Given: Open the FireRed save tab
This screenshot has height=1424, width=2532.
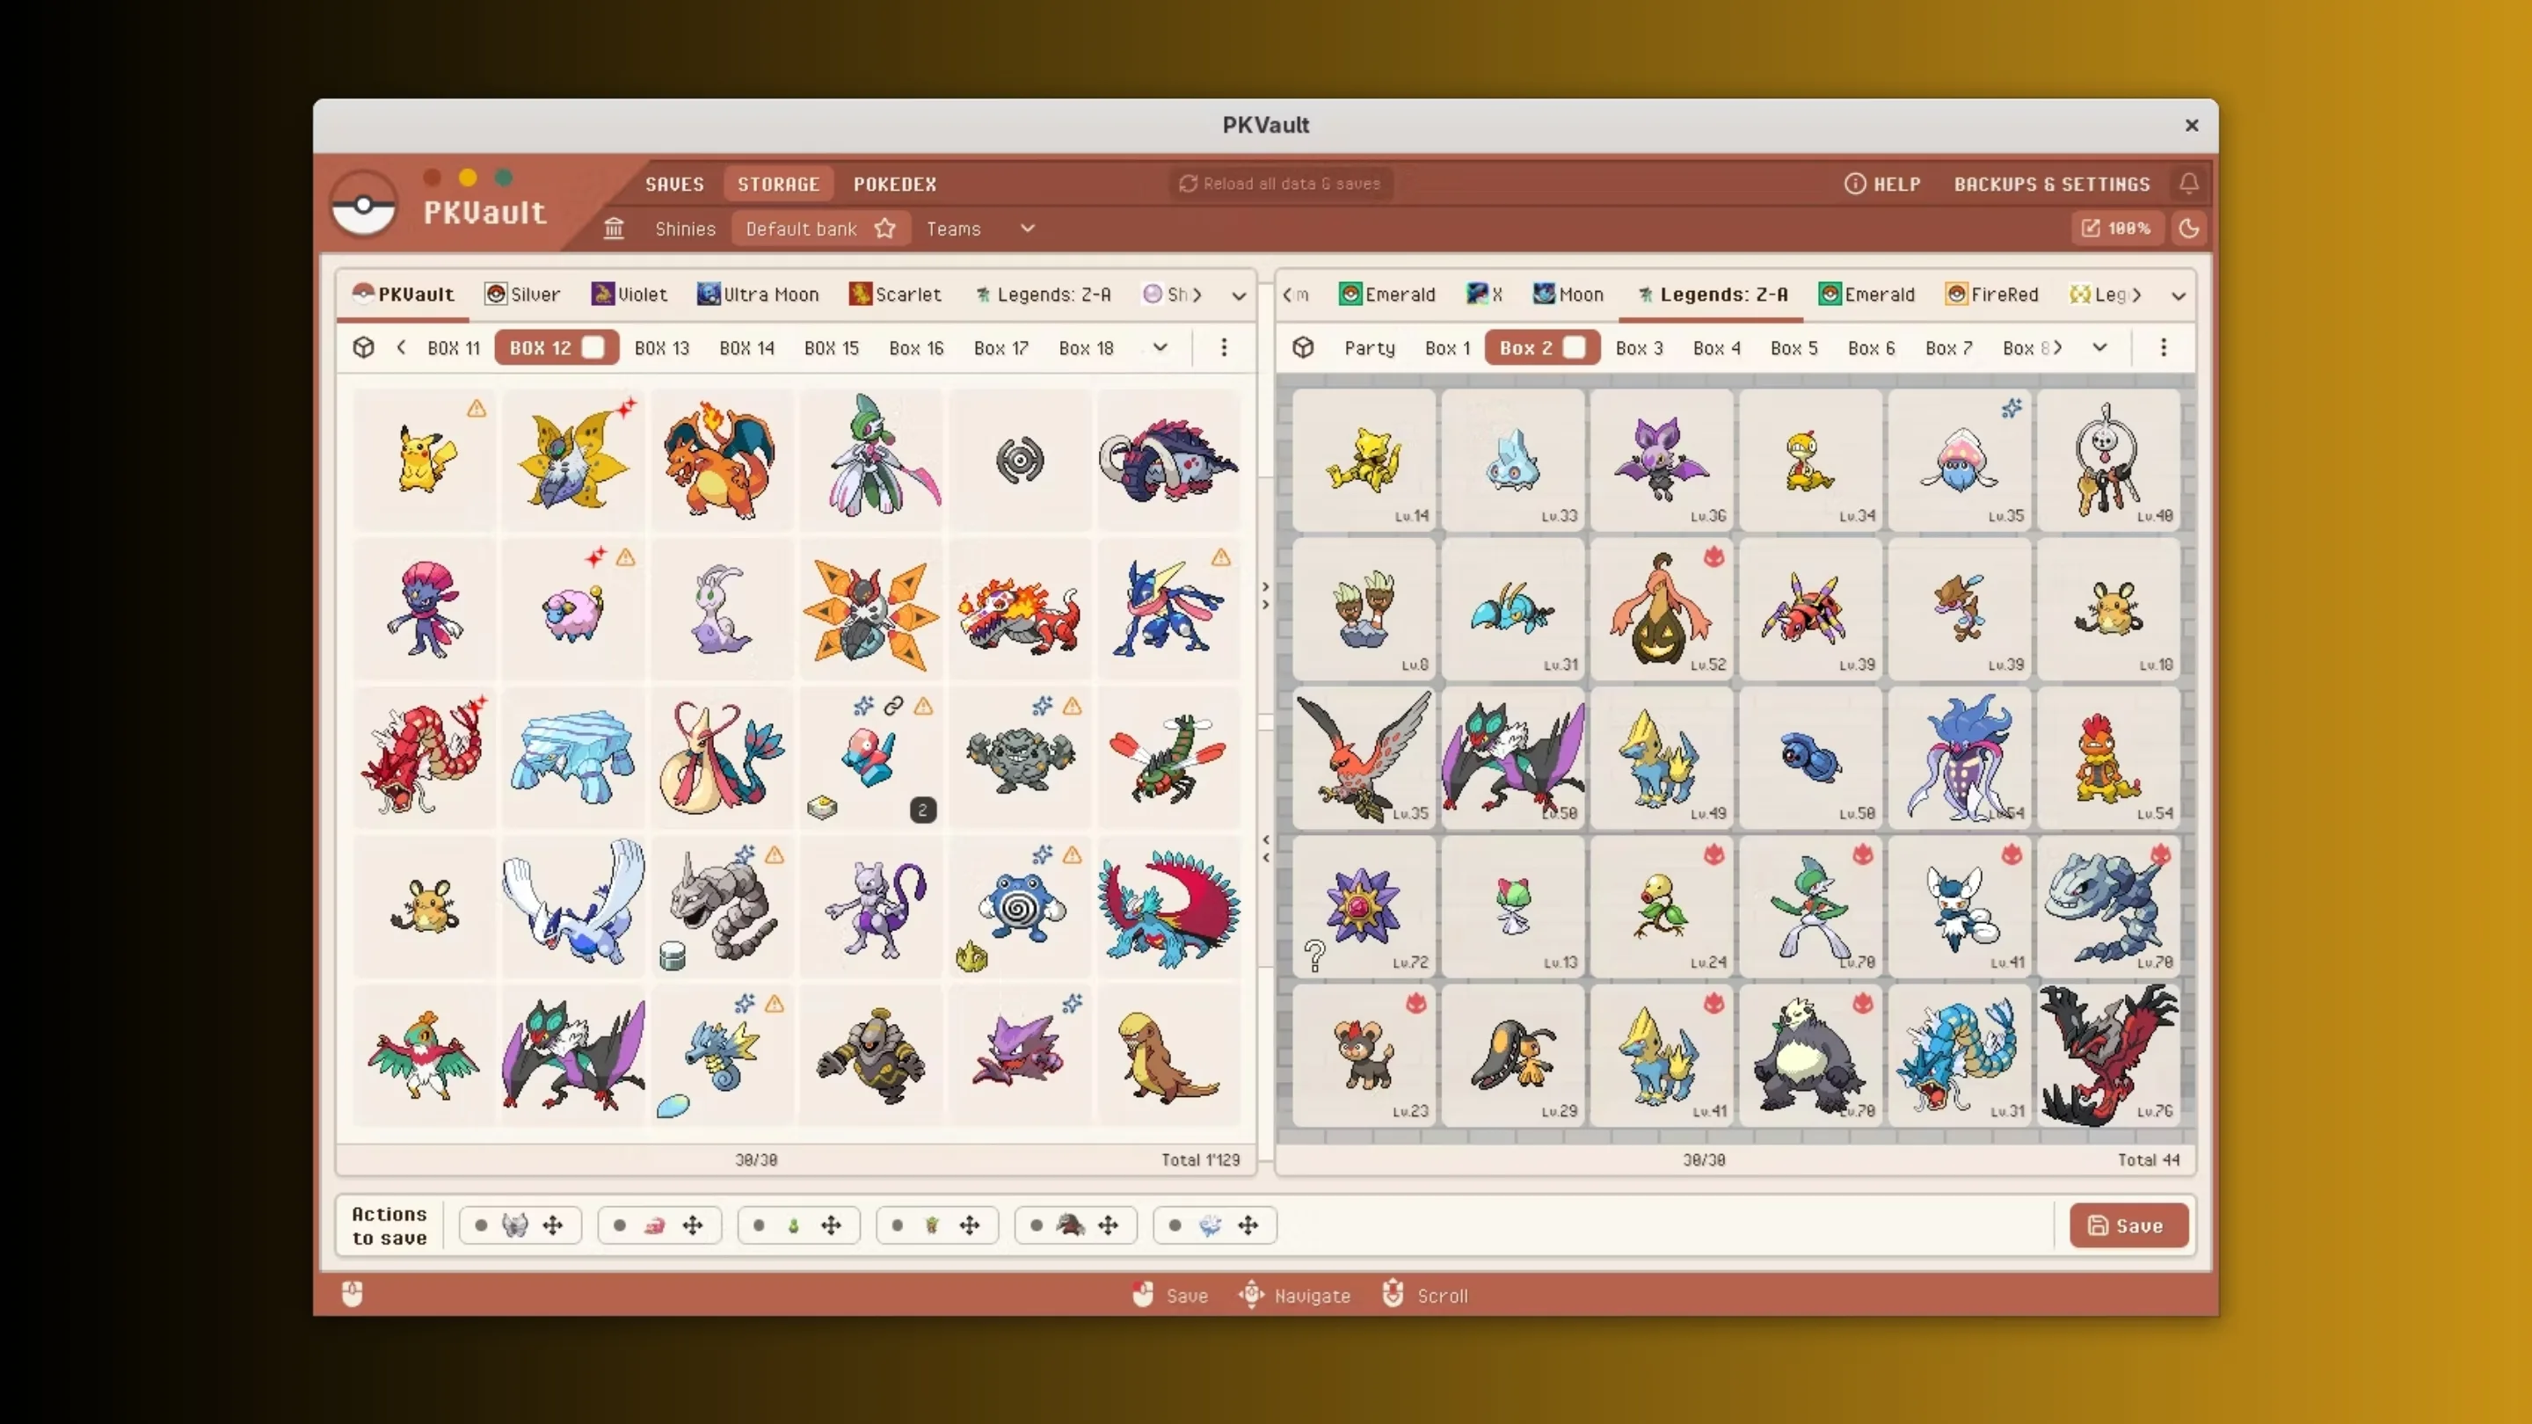Looking at the screenshot, I should pos(1992,294).
